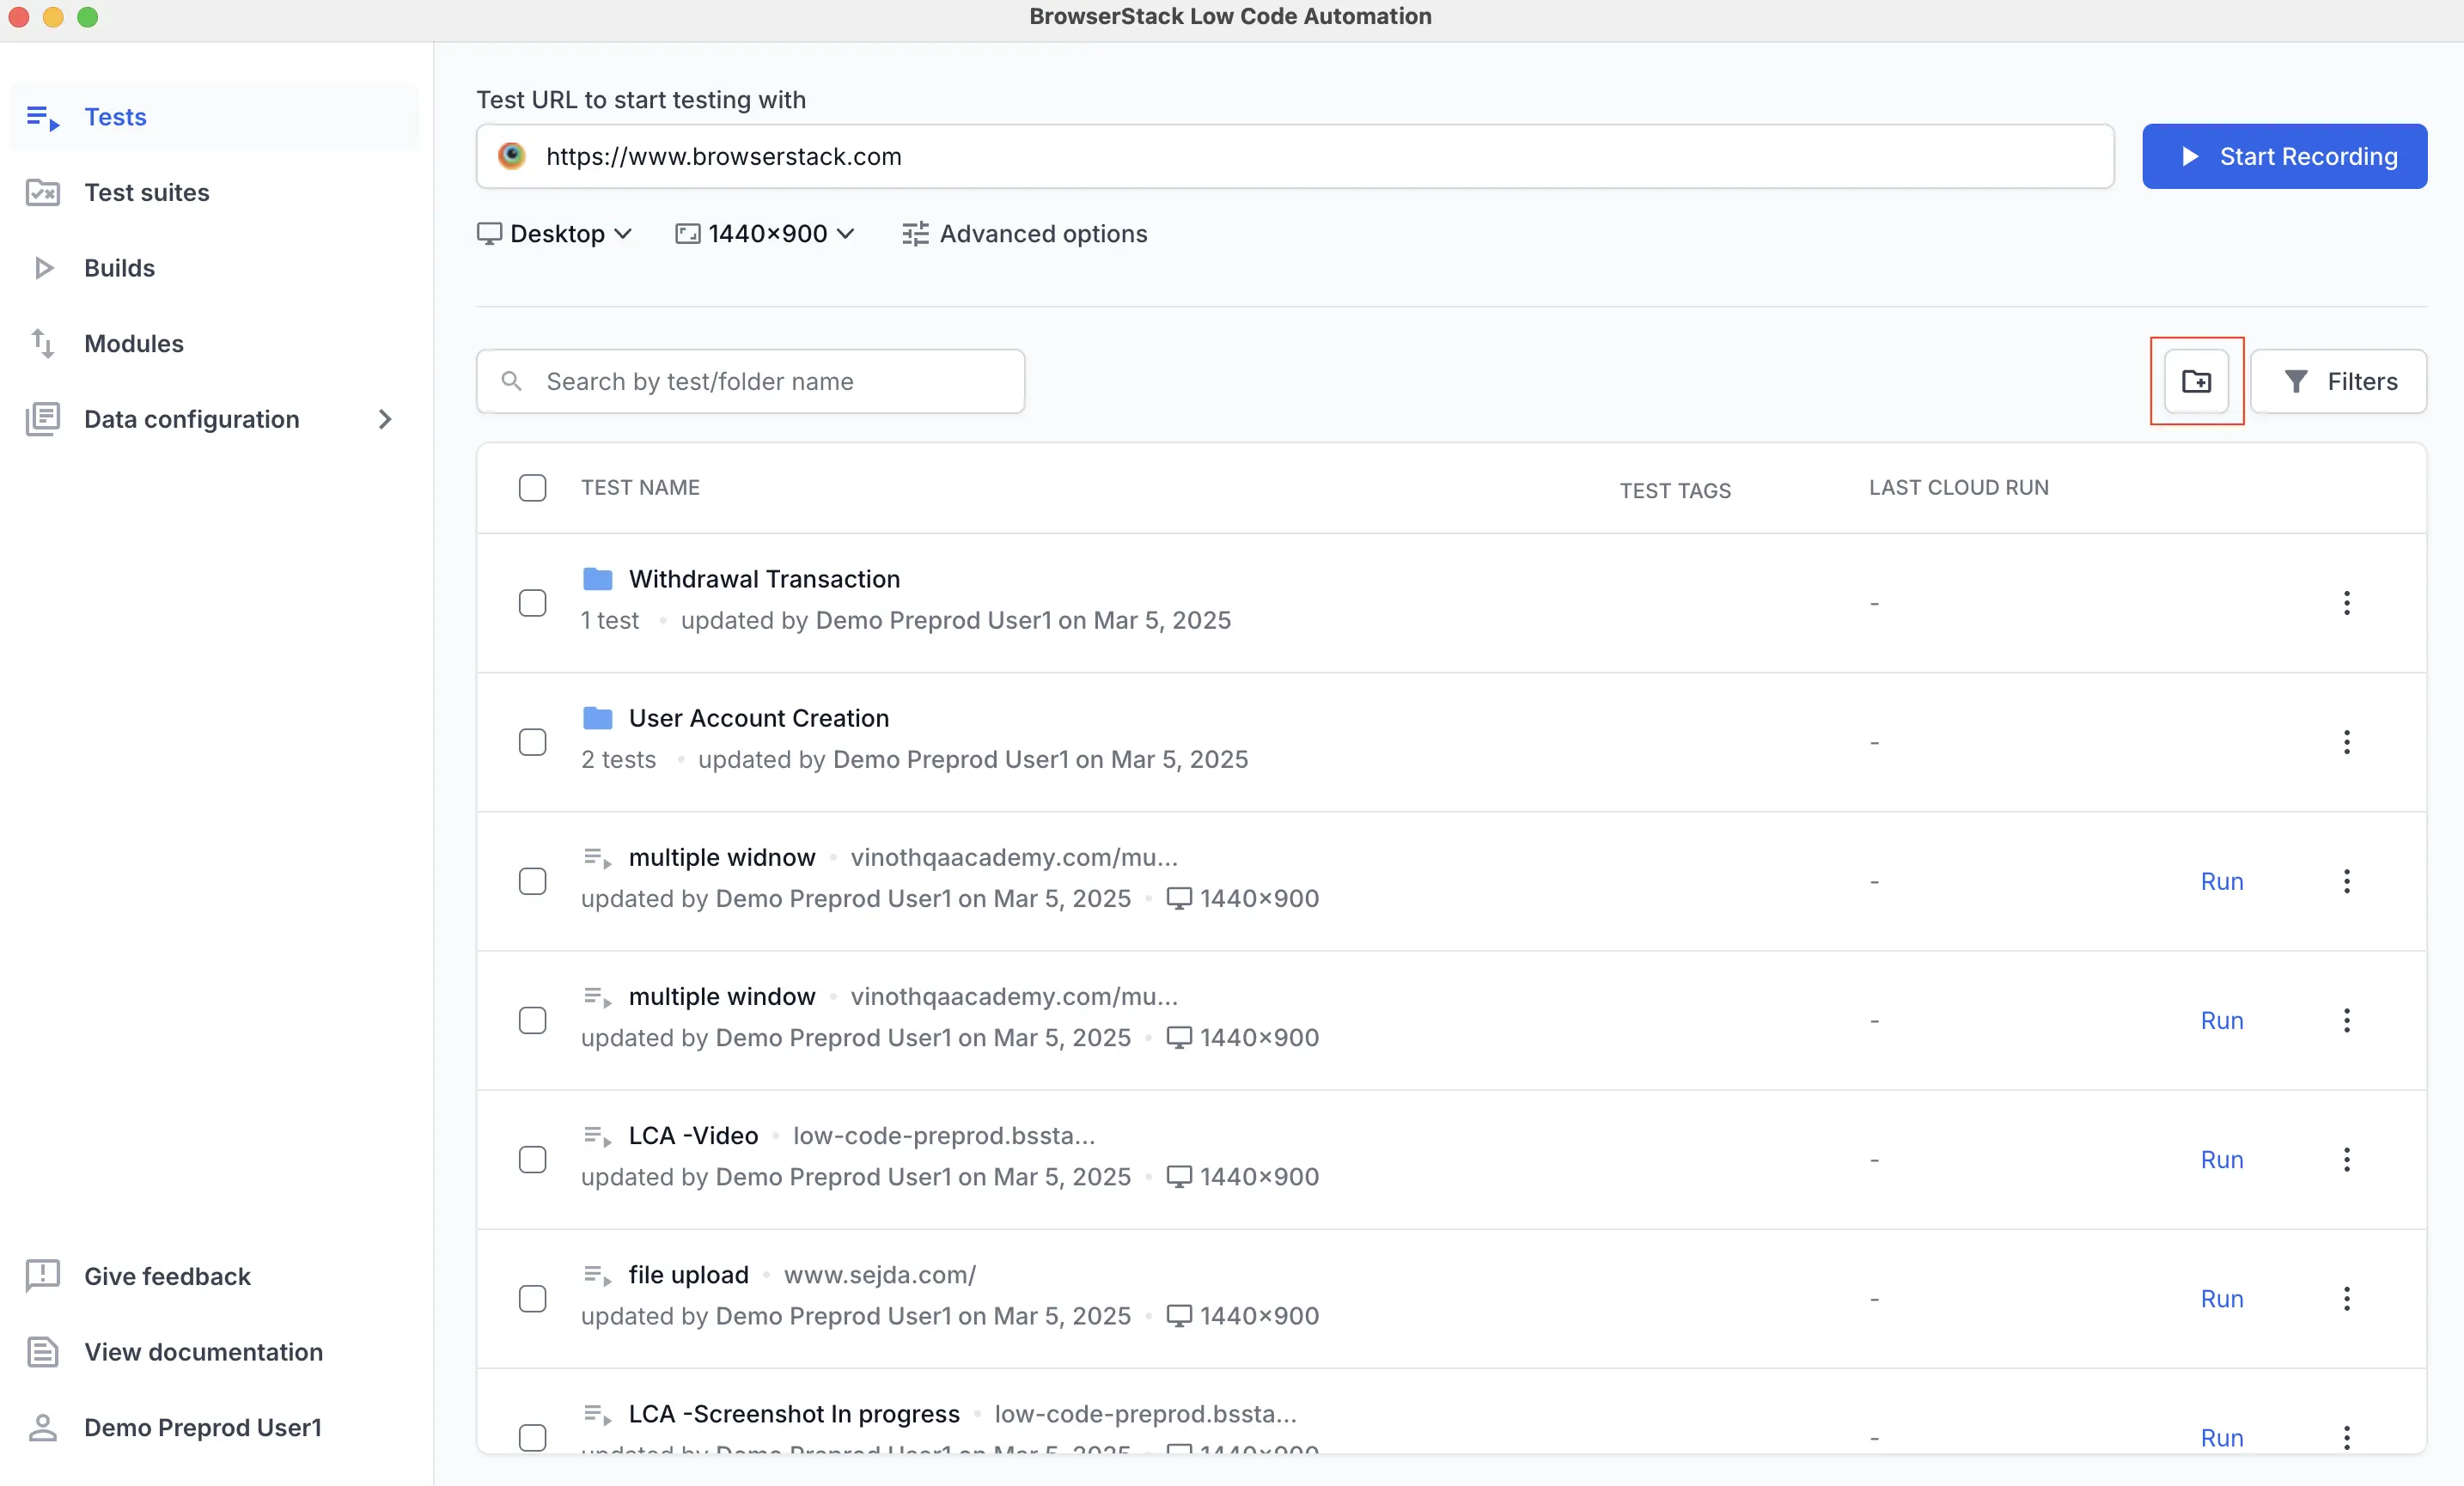The width and height of the screenshot is (2464, 1486).
Task: Click the multiple widnow test icon
Action: pos(598,858)
